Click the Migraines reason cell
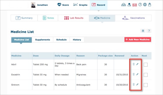163x95 pixels. pyautogui.click(x=81, y=74)
